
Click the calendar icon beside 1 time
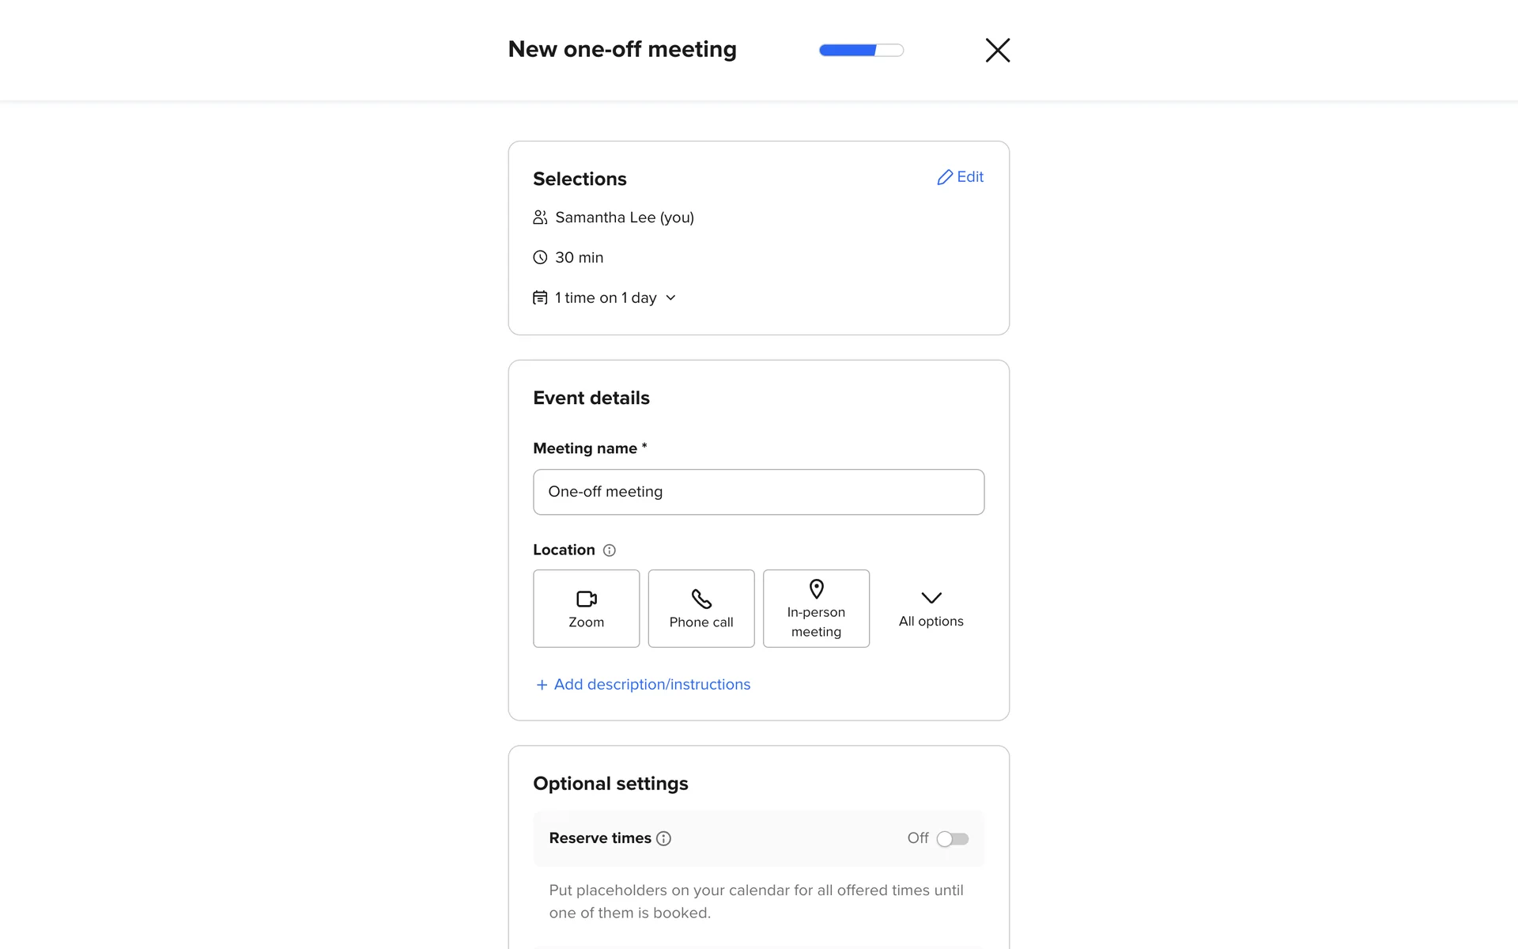tap(540, 297)
